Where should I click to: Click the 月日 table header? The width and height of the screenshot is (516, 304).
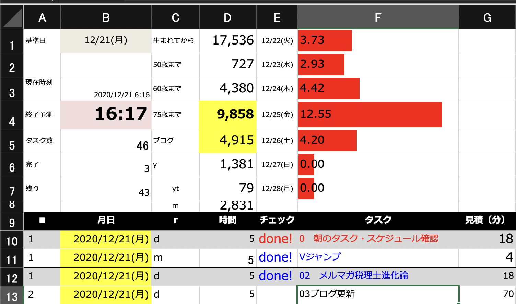click(x=106, y=220)
